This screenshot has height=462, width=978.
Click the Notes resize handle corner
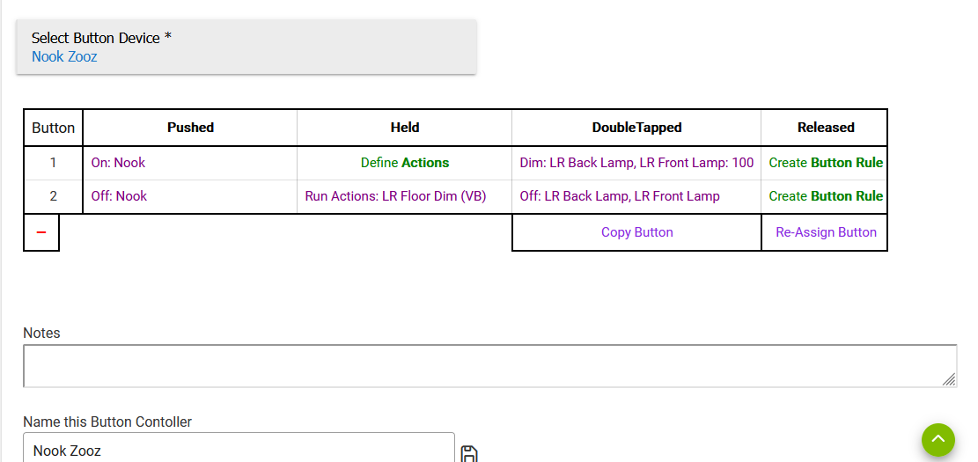coord(948,379)
